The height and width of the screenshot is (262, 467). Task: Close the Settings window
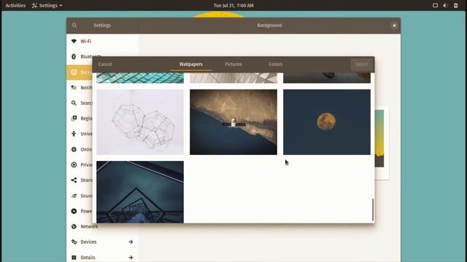(394, 25)
